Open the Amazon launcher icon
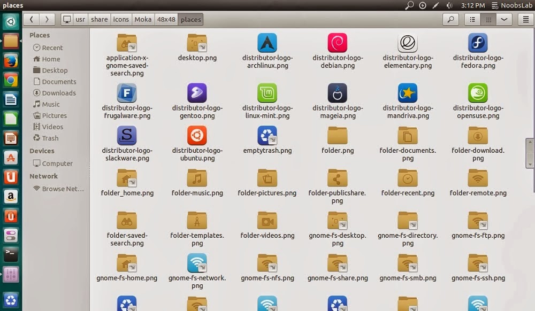 point(11,196)
